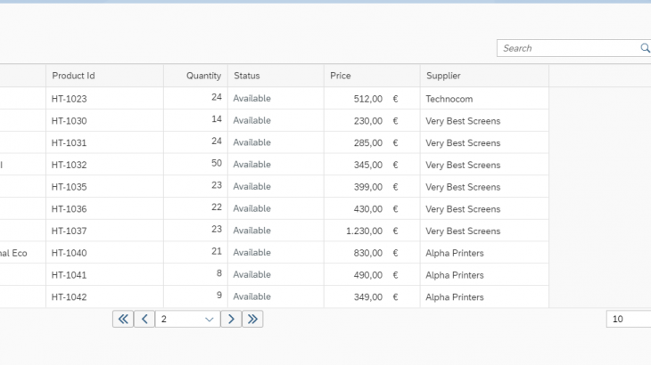Click the Quantity column header
Screen dimensions: 651x365
[x=203, y=76]
